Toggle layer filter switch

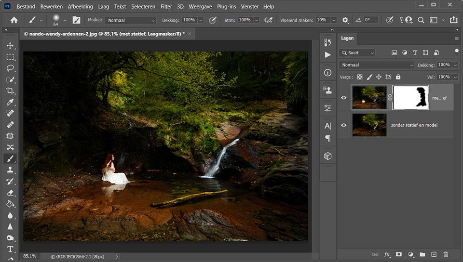[457, 52]
